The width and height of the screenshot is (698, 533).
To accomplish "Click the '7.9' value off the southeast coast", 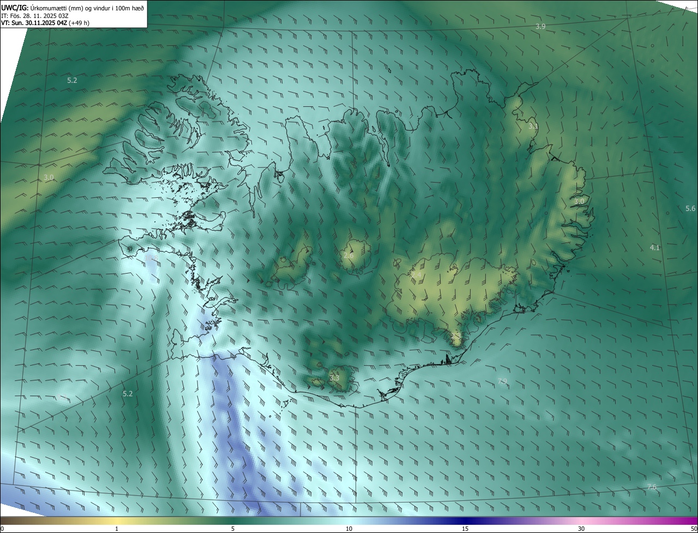I will click(502, 381).
